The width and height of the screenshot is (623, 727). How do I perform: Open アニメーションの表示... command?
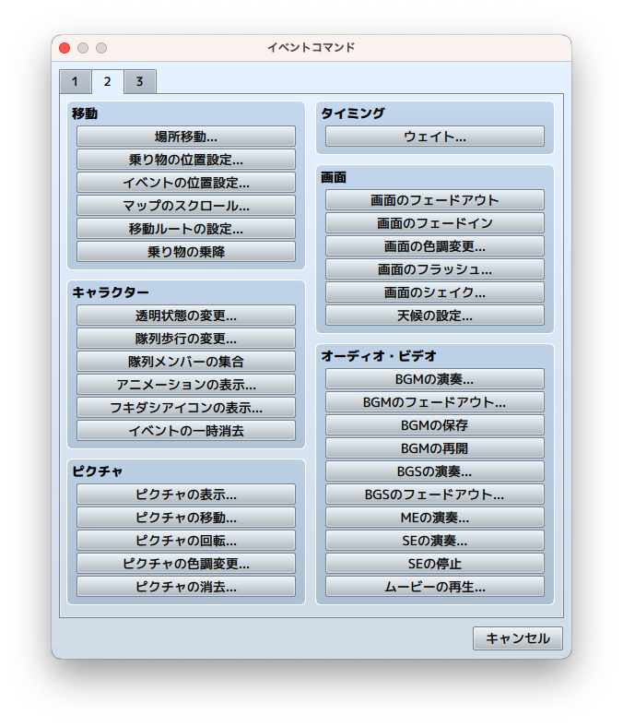186,385
